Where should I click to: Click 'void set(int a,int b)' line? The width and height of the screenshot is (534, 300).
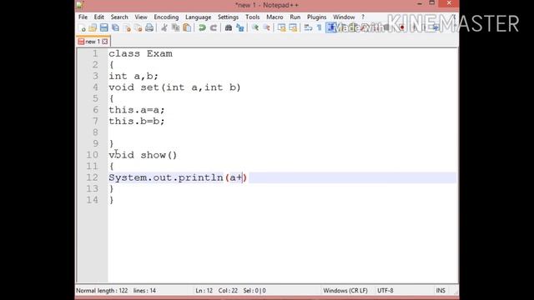coord(174,87)
